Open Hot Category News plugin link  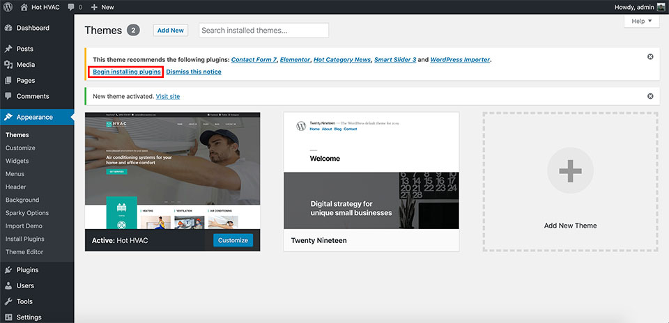342,60
